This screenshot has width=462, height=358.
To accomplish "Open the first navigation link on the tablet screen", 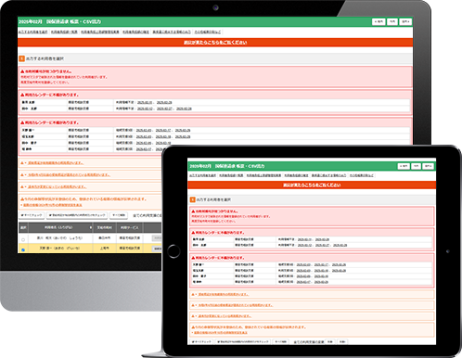I will [x=202, y=175].
